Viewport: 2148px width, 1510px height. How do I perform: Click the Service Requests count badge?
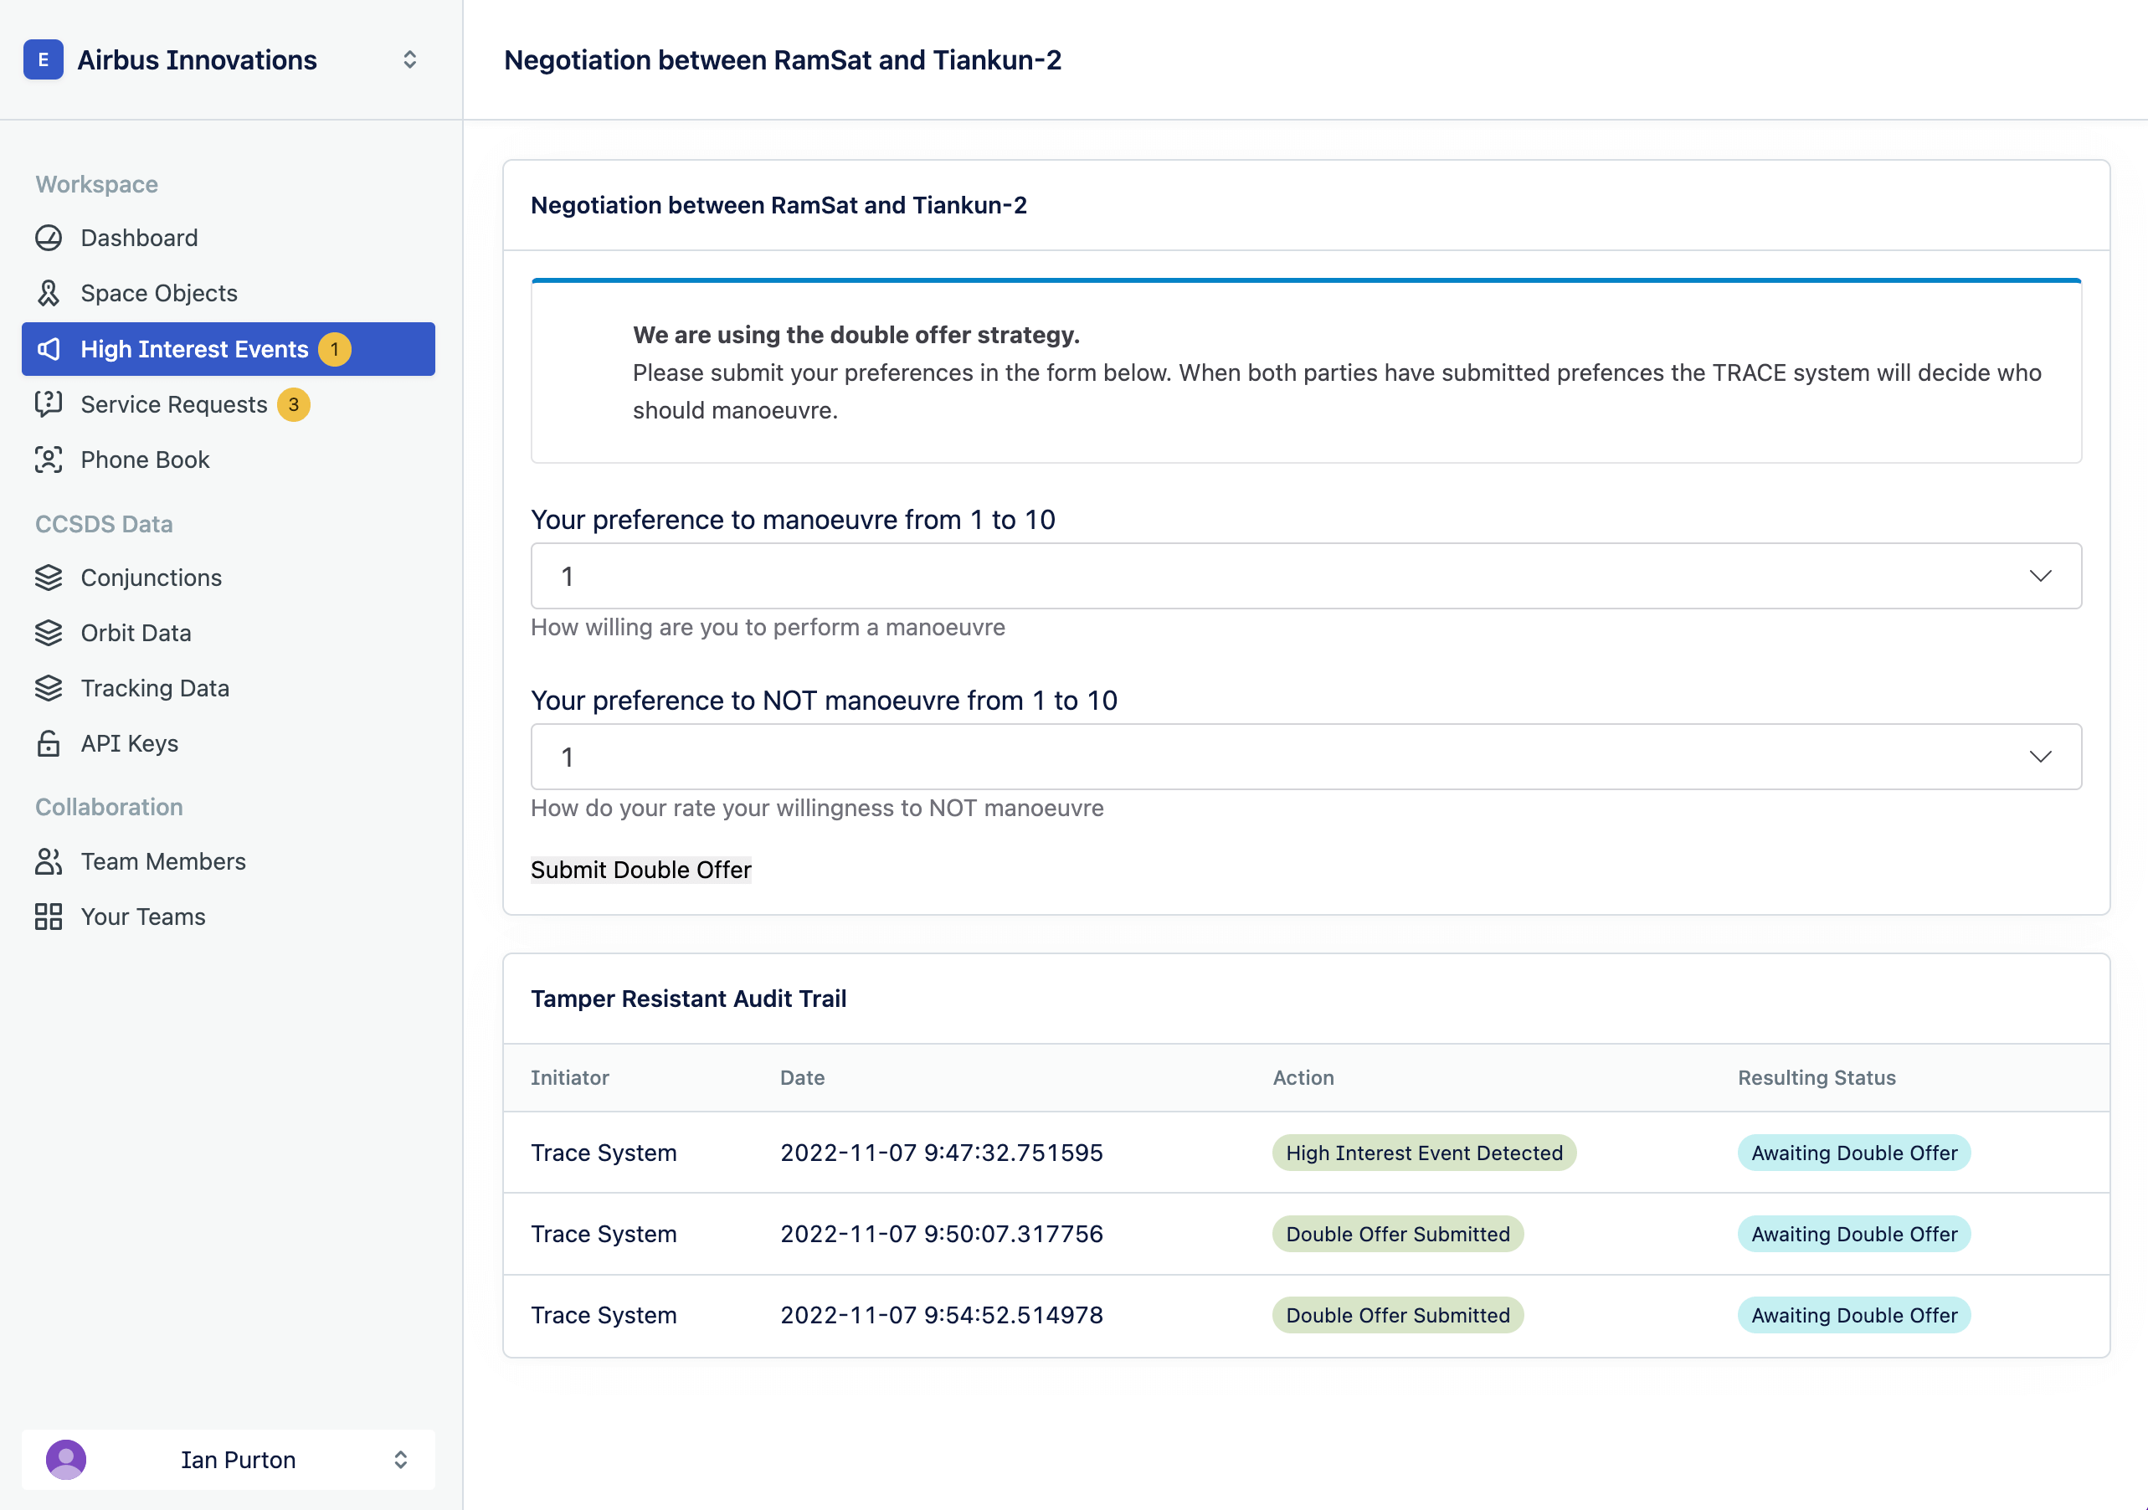[x=294, y=404]
